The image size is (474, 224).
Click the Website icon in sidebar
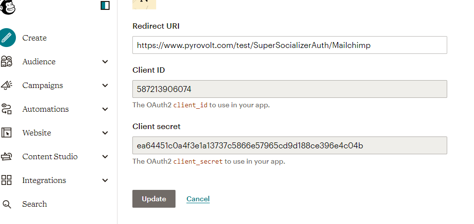click(x=6, y=133)
